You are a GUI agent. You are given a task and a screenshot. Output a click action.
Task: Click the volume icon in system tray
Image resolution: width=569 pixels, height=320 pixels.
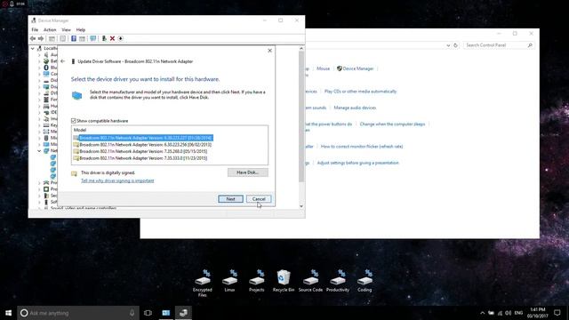click(x=508, y=313)
